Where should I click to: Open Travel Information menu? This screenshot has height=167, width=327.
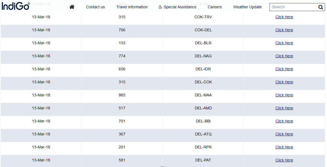(132, 7)
